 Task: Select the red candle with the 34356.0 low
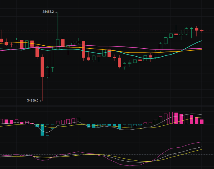click(42, 67)
